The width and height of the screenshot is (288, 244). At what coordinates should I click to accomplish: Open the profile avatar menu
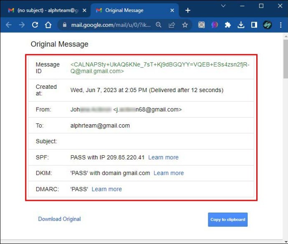pos(267,25)
